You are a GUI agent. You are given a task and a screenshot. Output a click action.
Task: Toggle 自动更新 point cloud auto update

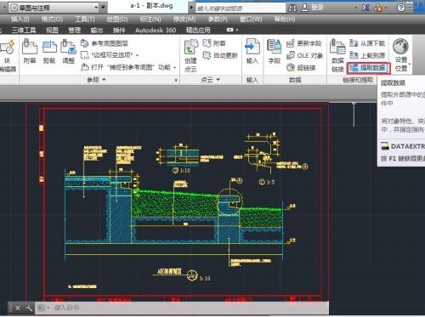tap(220, 55)
